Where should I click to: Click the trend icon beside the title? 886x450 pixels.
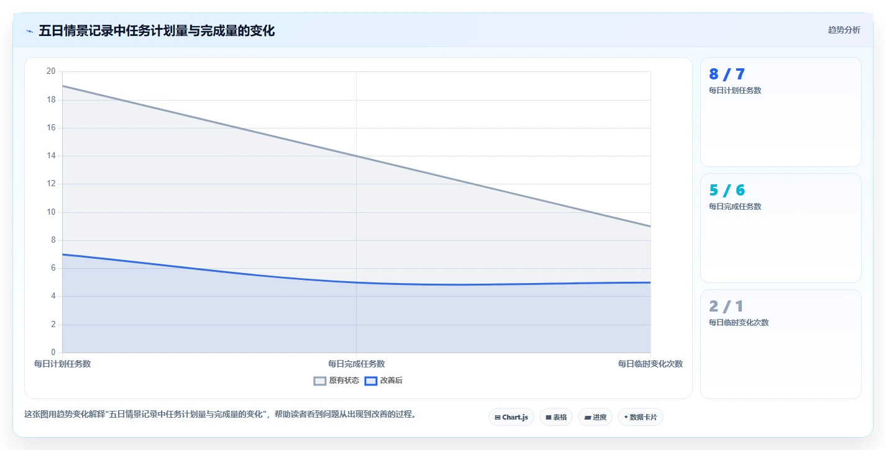click(x=30, y=31)
